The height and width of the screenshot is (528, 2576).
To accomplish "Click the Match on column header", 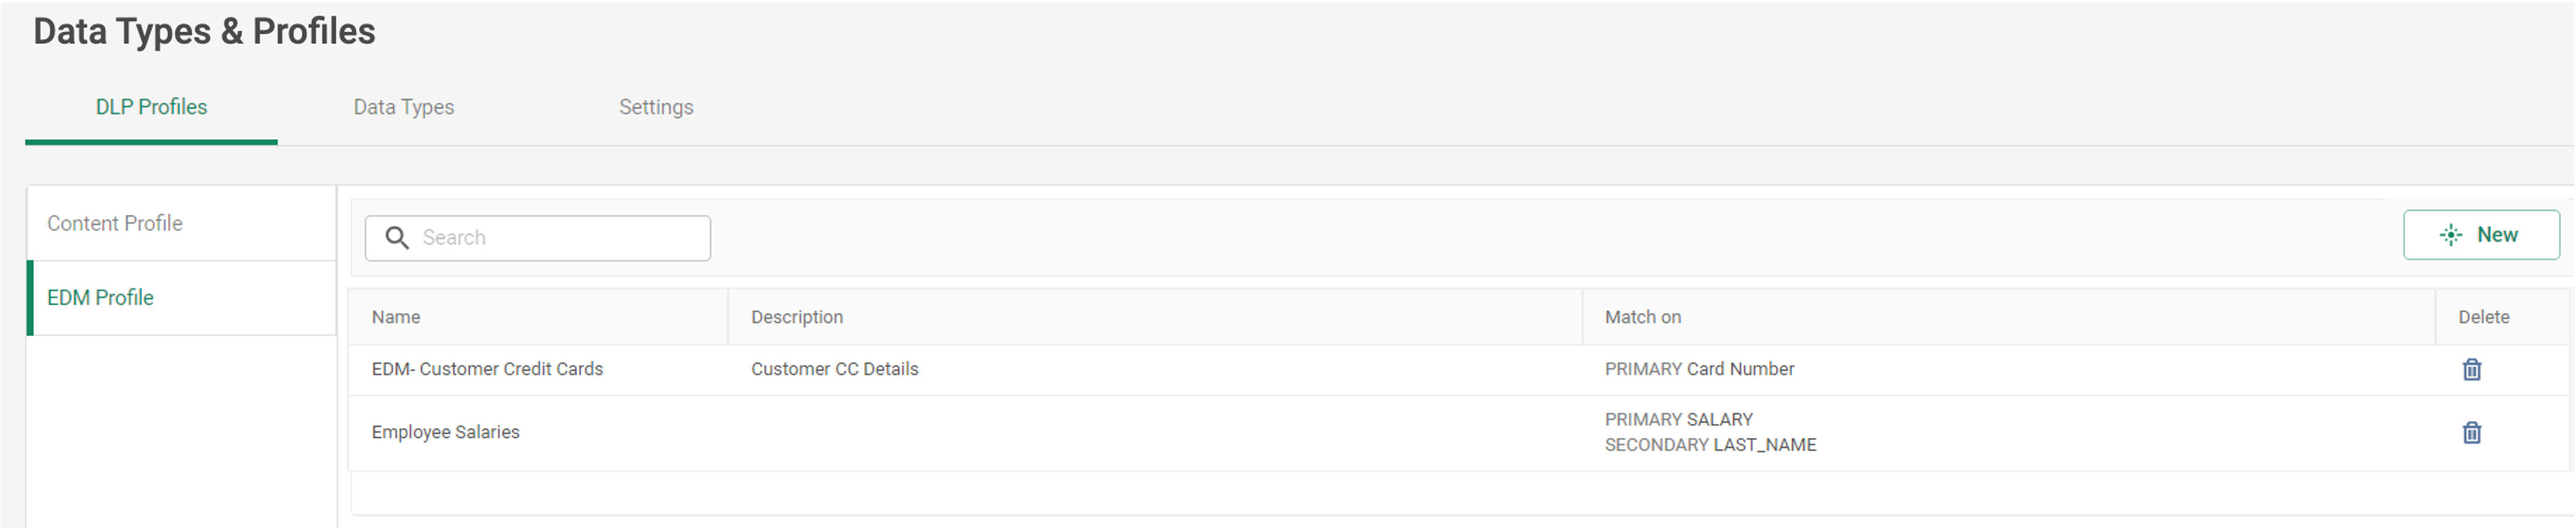I will point(1643,317).
